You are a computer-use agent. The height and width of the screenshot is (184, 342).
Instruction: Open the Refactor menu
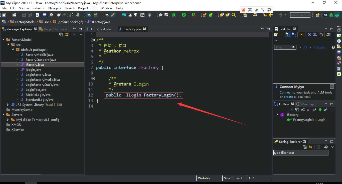coord(39,8)
